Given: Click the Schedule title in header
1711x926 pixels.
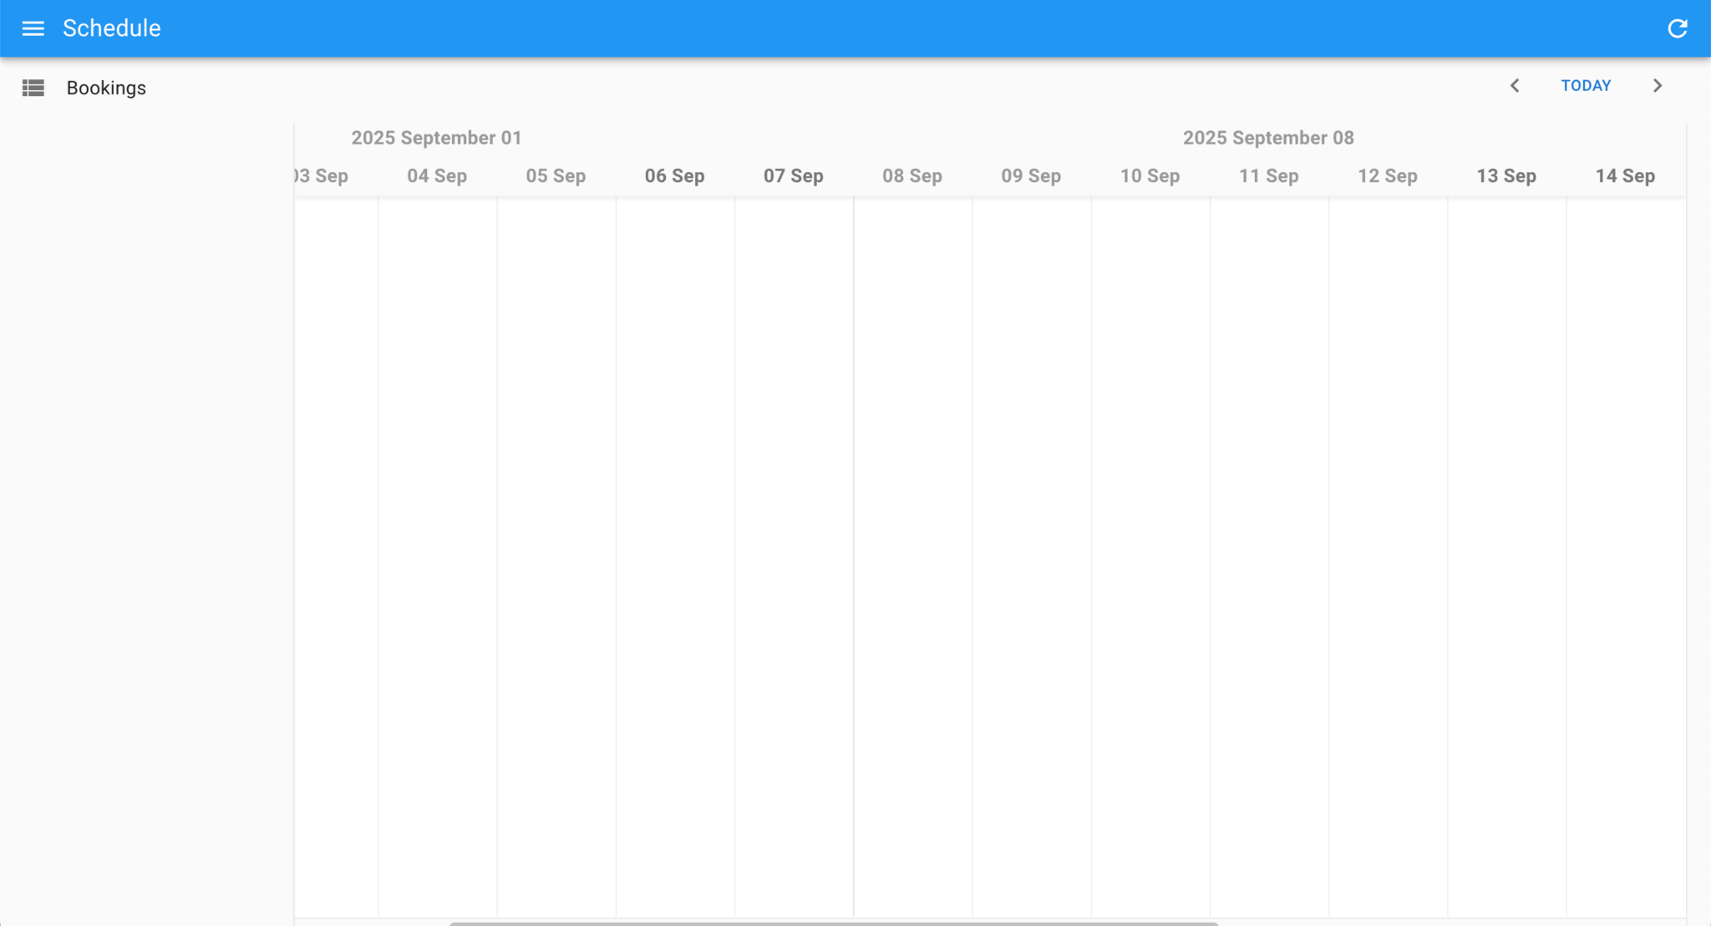Looking at the screenshot, I should tap(111, 28).
